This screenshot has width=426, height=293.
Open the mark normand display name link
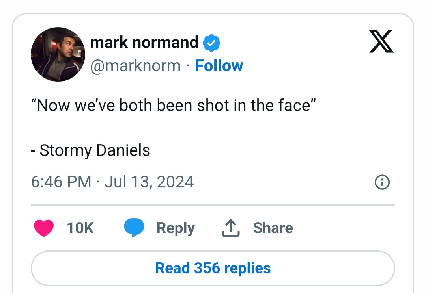(x=144, y=43)
